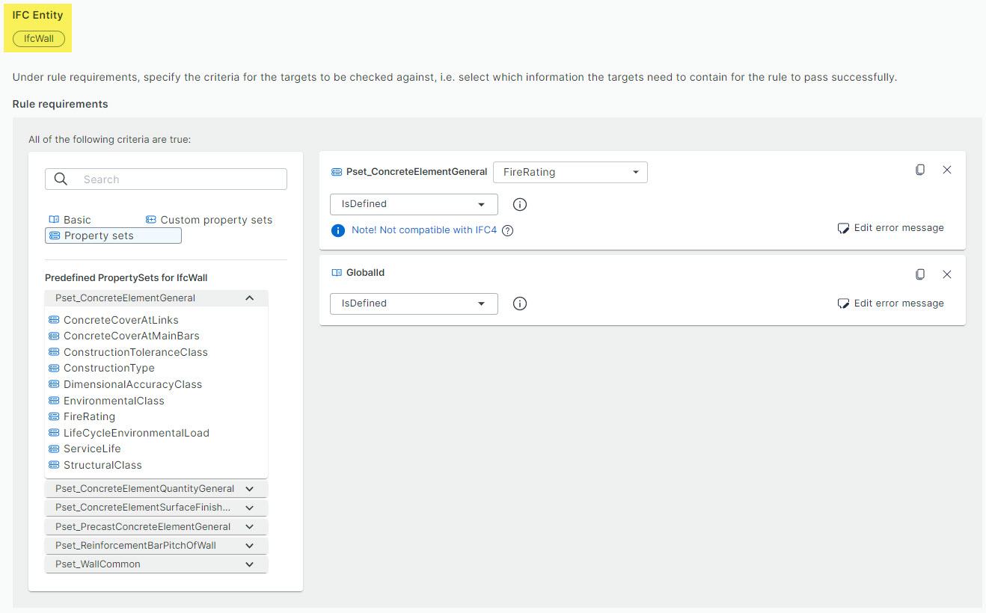Click into the Search input field
Viewport: 986px width, 613px height.
click(166, 179)
